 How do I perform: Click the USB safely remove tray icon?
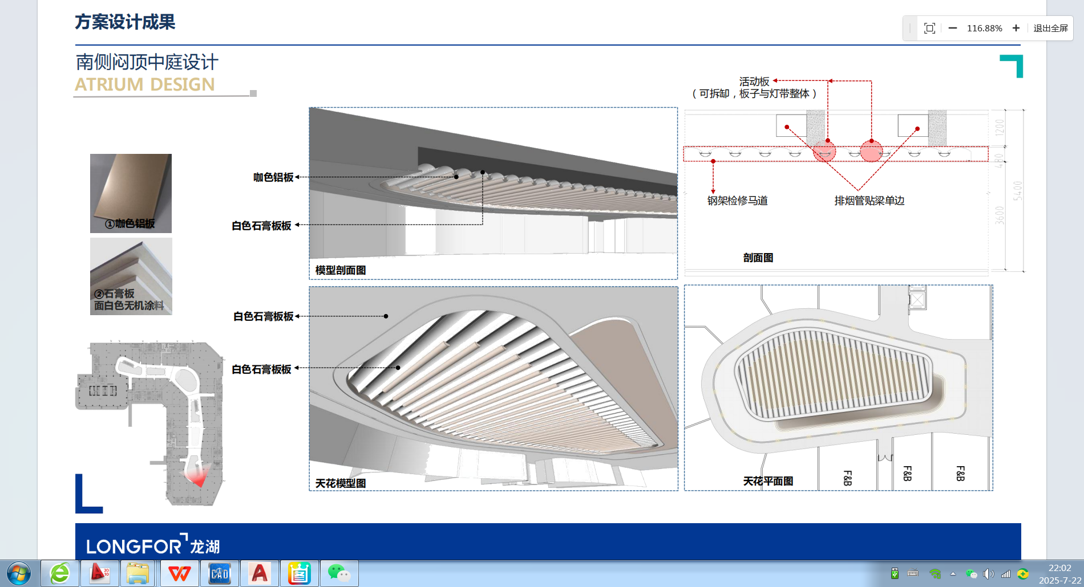[895, 574]
